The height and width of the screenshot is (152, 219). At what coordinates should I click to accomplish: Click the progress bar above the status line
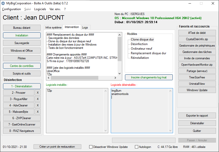[144, 140]
